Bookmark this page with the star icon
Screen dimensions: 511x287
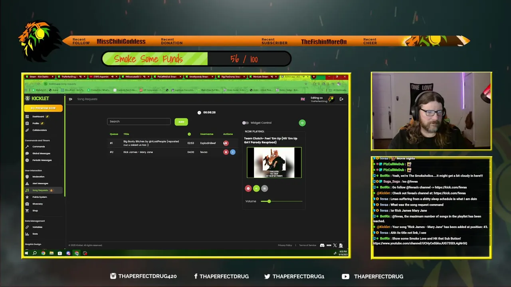coord(306,84)
